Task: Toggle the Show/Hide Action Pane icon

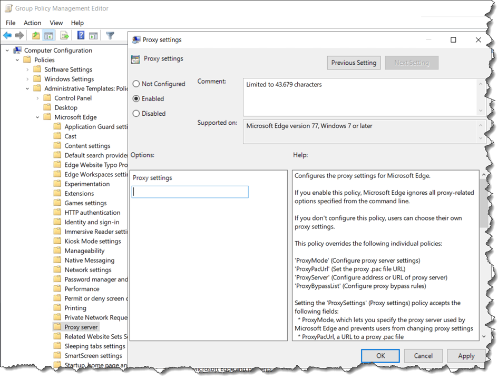Action: (x=92, y=35)
